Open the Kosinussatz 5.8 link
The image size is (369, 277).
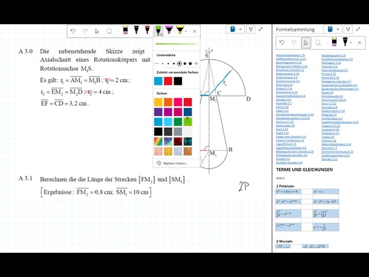tap(285, 126)
